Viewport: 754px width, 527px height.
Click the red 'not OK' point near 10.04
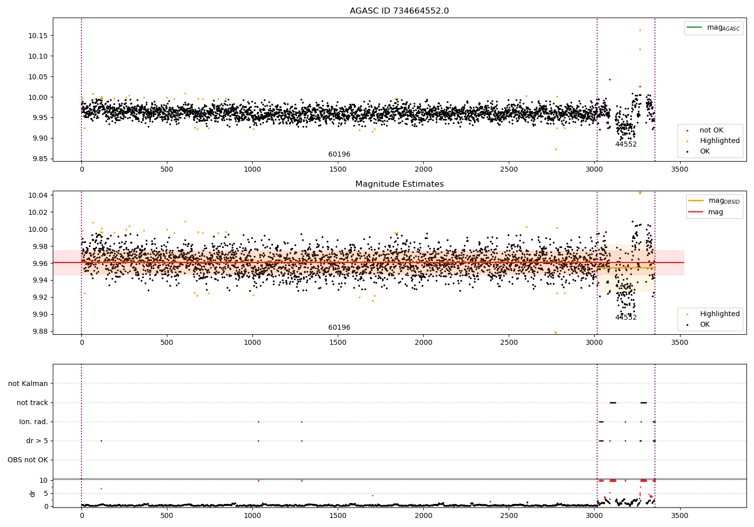point(610,79)
